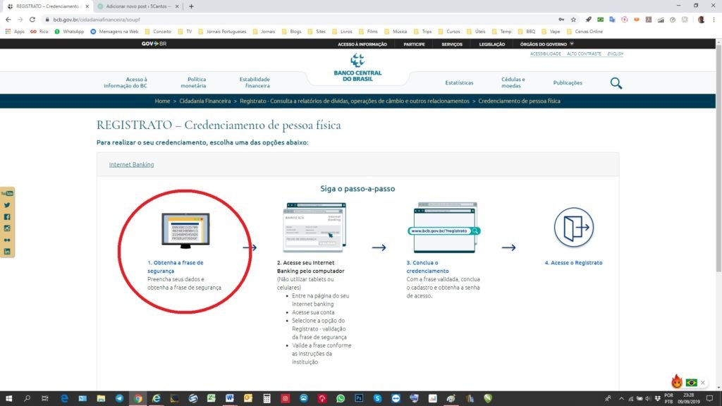Viewport: 722px width, 406px height.
Task: Open the Calculator from the taskbar
Action: pyautogui.click(x=267, y=399)
